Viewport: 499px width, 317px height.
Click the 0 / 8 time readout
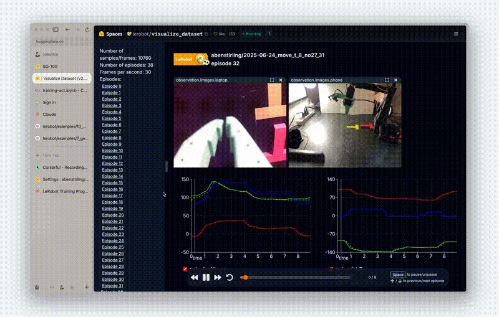(x=372, y=277)
